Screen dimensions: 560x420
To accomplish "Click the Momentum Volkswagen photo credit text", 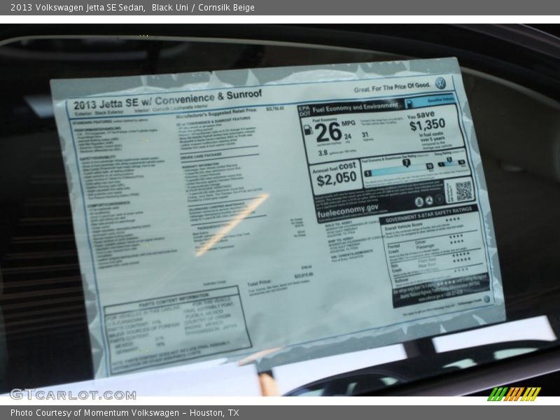I will pos(125,413).
